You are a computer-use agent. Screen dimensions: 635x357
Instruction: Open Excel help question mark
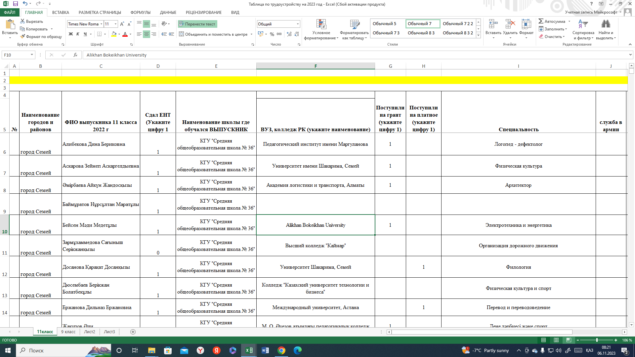tap(592, 4)
